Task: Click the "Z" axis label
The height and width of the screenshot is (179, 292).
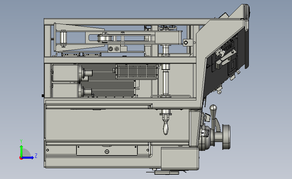Action: coord(36,155)
